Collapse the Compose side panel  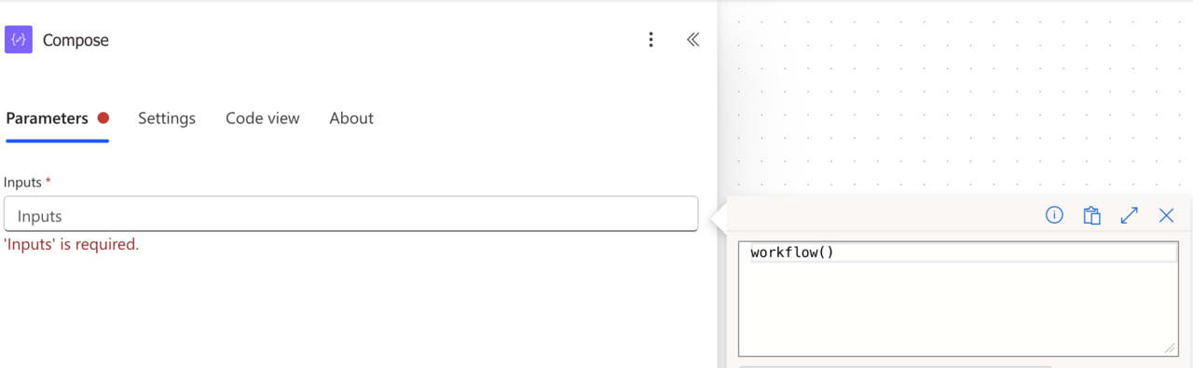coord(692,40)
